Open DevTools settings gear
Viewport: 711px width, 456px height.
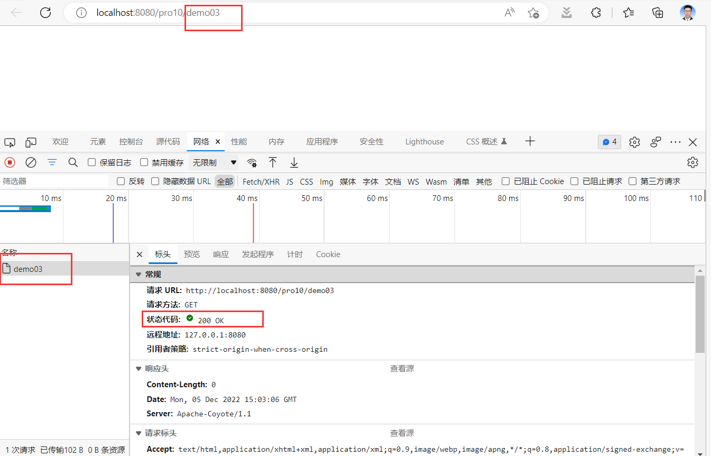click(634, 142)
